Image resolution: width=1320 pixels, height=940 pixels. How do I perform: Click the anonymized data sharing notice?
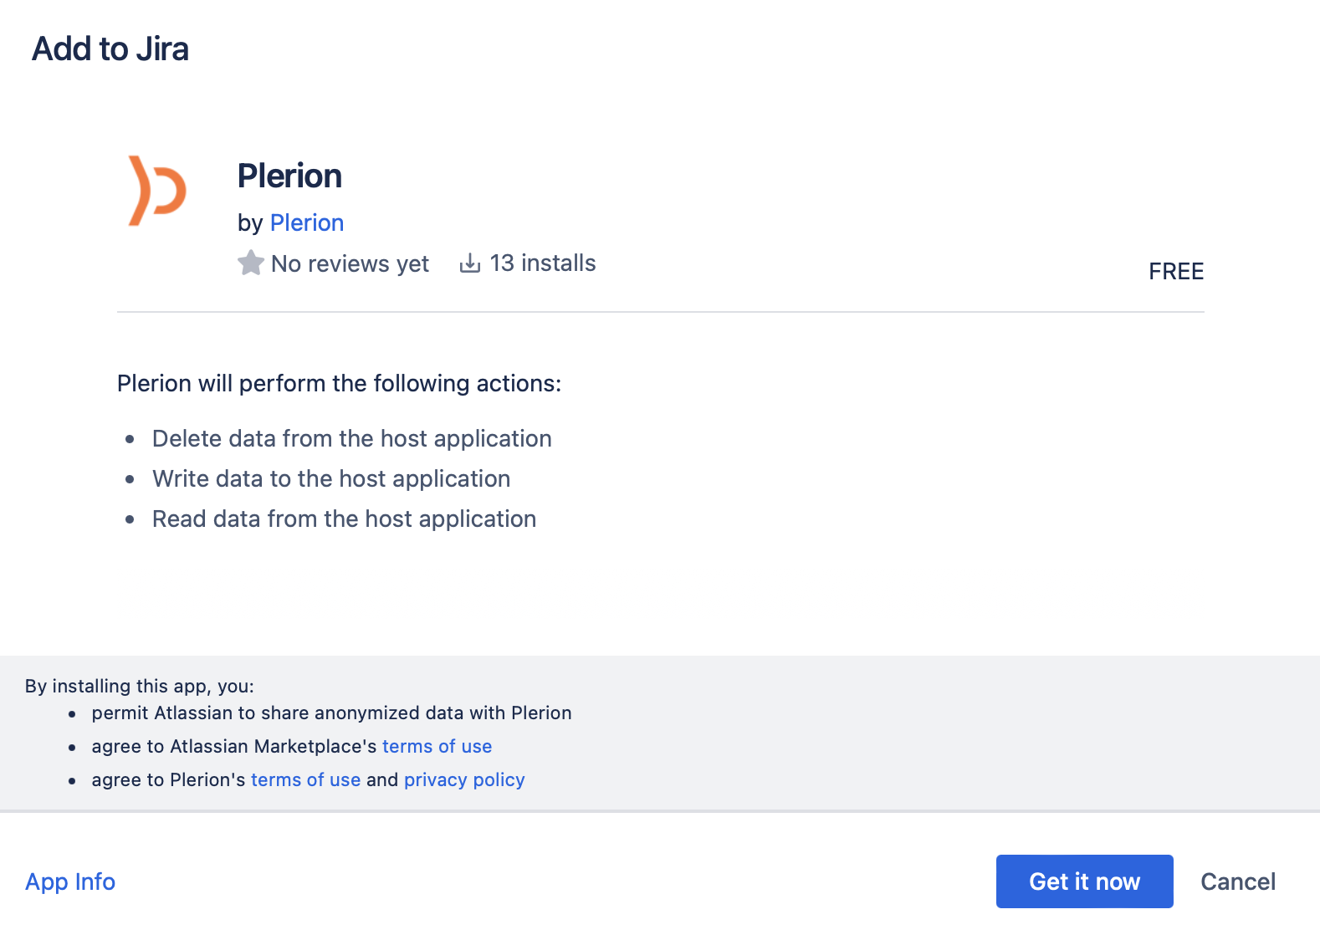tap(331, 713)
